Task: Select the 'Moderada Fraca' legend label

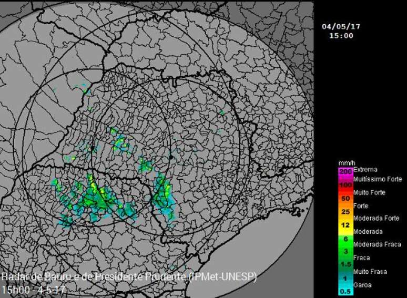Action: 376,245
